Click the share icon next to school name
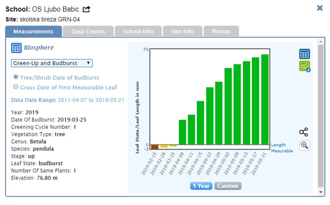 tap(86, 9)
